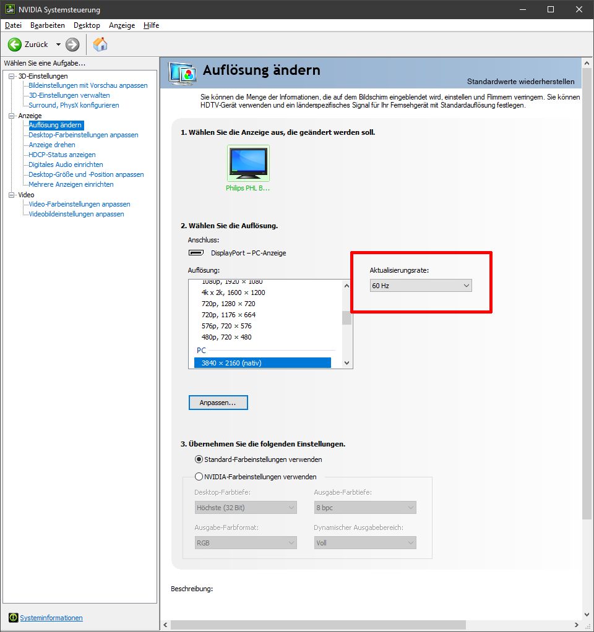Open the Datei menu
This screenshot has width=594, height=632.
14,25
